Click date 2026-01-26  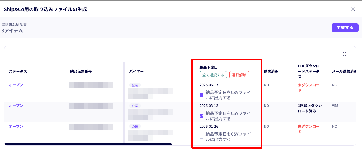209,127
